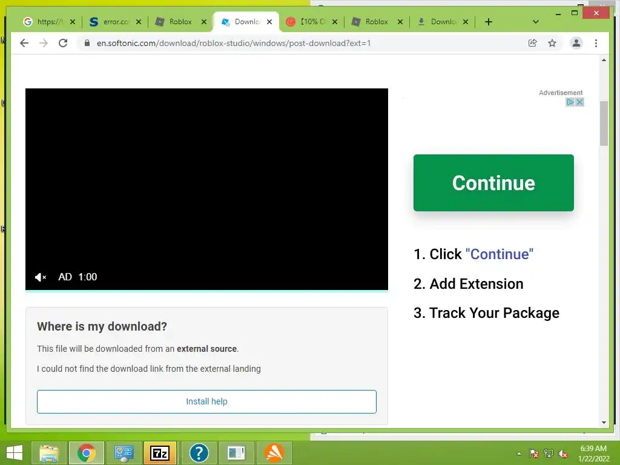This screenshot has height=465, width=620.
Task: Open network status tray icon
Action: 549,453
